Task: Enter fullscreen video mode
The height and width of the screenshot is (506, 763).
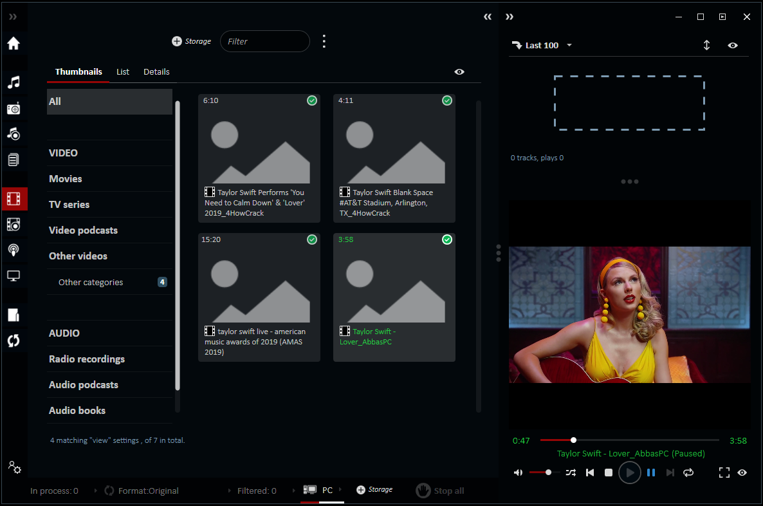Action: click(724, 473)
